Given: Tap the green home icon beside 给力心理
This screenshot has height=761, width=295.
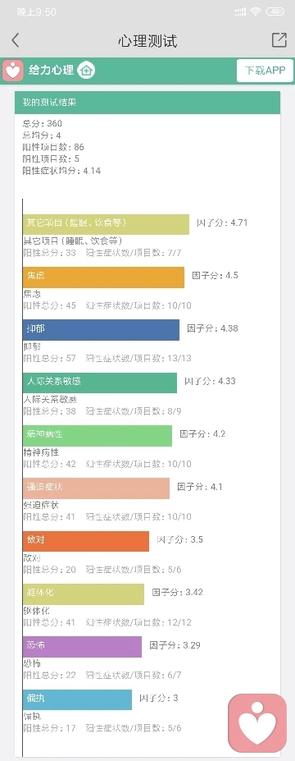Looking at the screenshot, I should coord(86,71).
